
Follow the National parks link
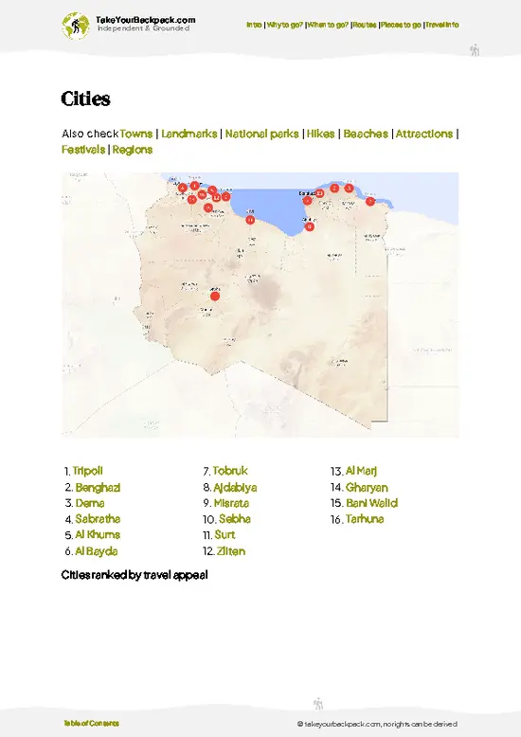(x=261, y=134)
